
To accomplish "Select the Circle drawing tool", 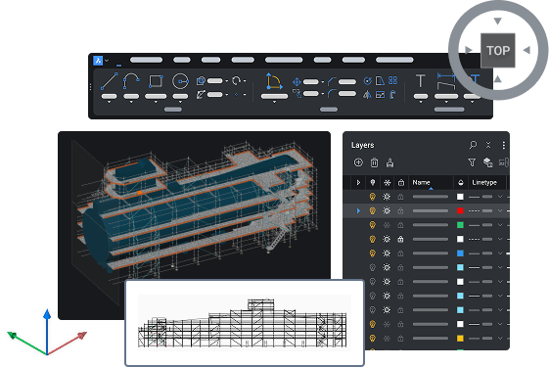I will [180, 81].
